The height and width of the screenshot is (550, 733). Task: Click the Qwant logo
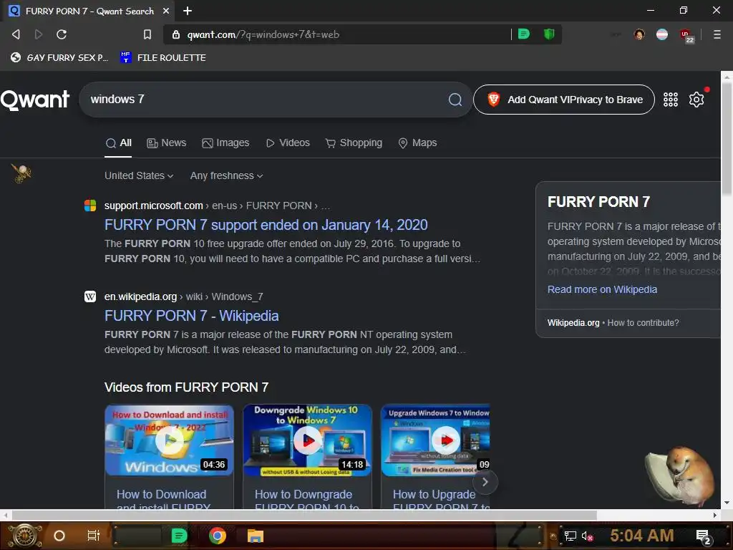tap(35, 99)
